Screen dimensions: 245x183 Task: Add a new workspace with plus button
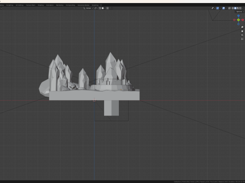click(101, 5)
